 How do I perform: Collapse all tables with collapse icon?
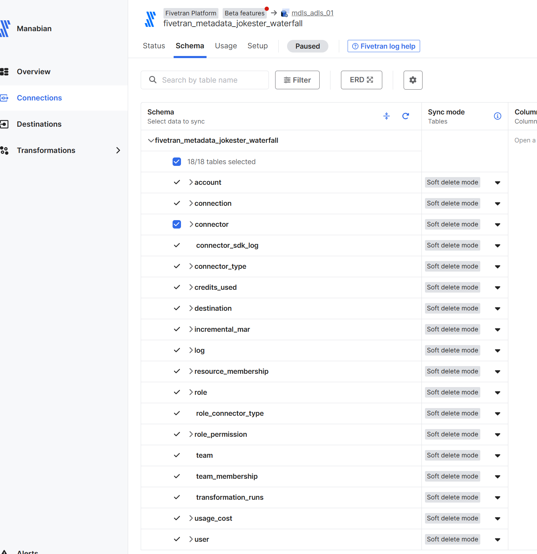coord(386,116)
